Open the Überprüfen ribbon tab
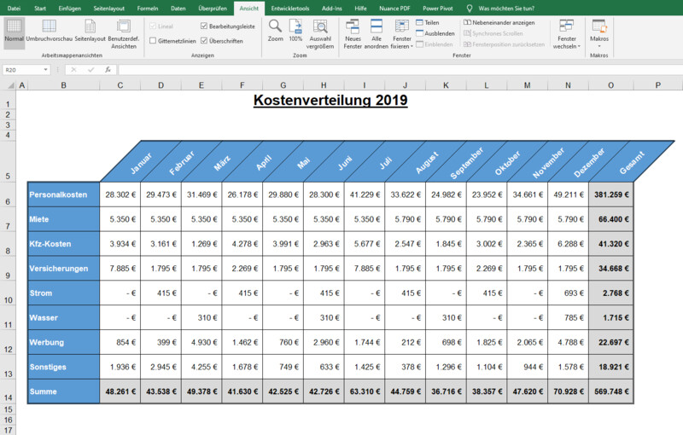Screen dimensions: 683x435 coord(213,9)
